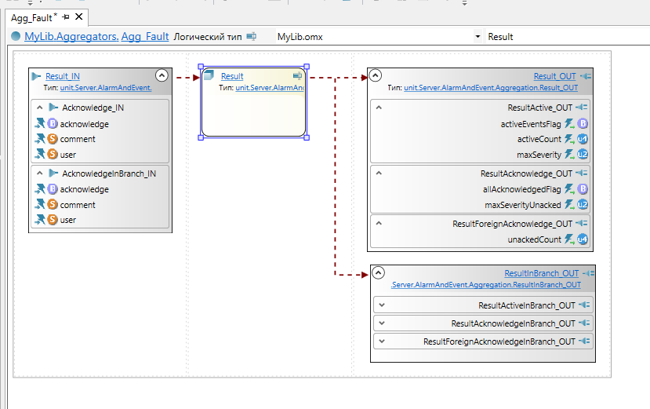Open the MyLib.omx file dropdown

coord(478,37)
